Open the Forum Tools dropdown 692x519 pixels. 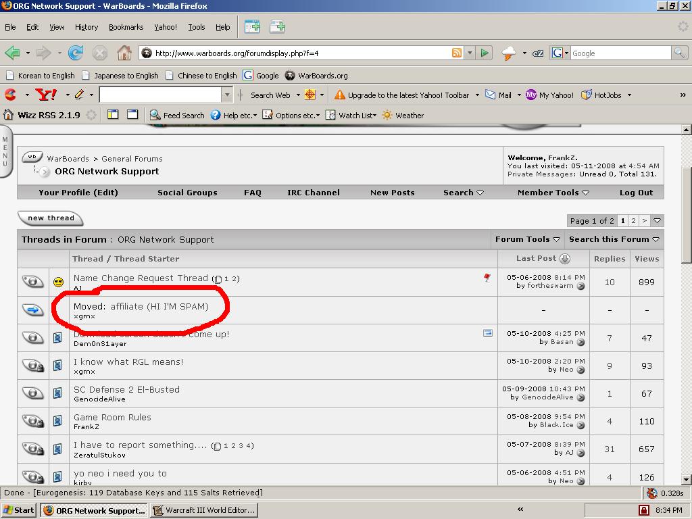527,239
